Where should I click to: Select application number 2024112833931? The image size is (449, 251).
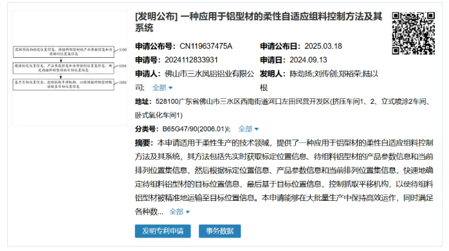click(x=191, y=60)
